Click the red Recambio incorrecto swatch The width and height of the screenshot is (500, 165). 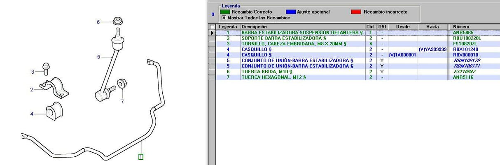(357, 12)
